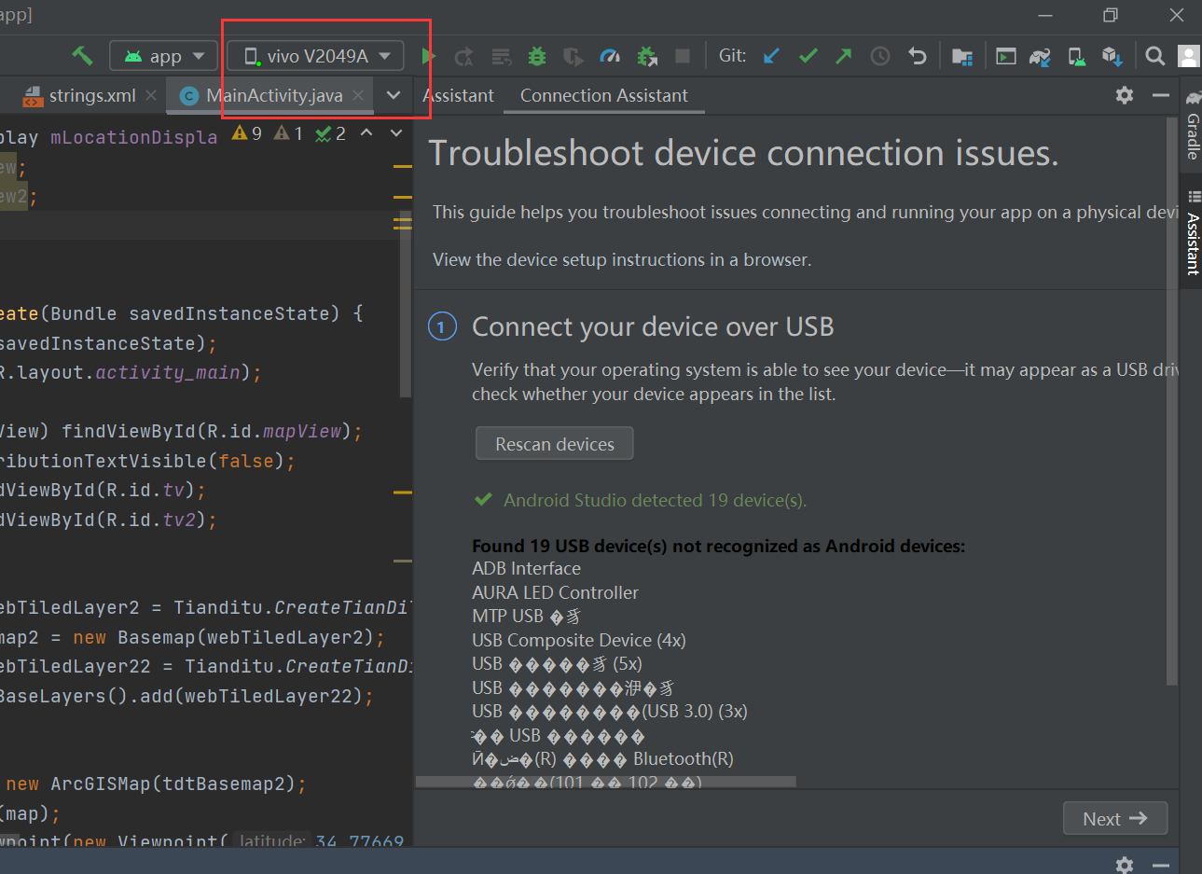This screenshot has width=1202, height=874.
Task: Click the Make Project hammer icon
Action: point(82,56)
